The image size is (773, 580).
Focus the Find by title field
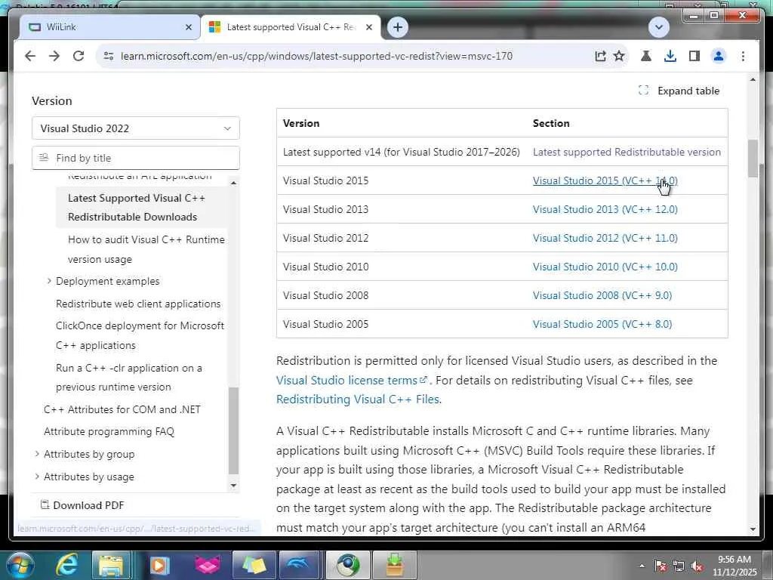click(x=136, y=158)
